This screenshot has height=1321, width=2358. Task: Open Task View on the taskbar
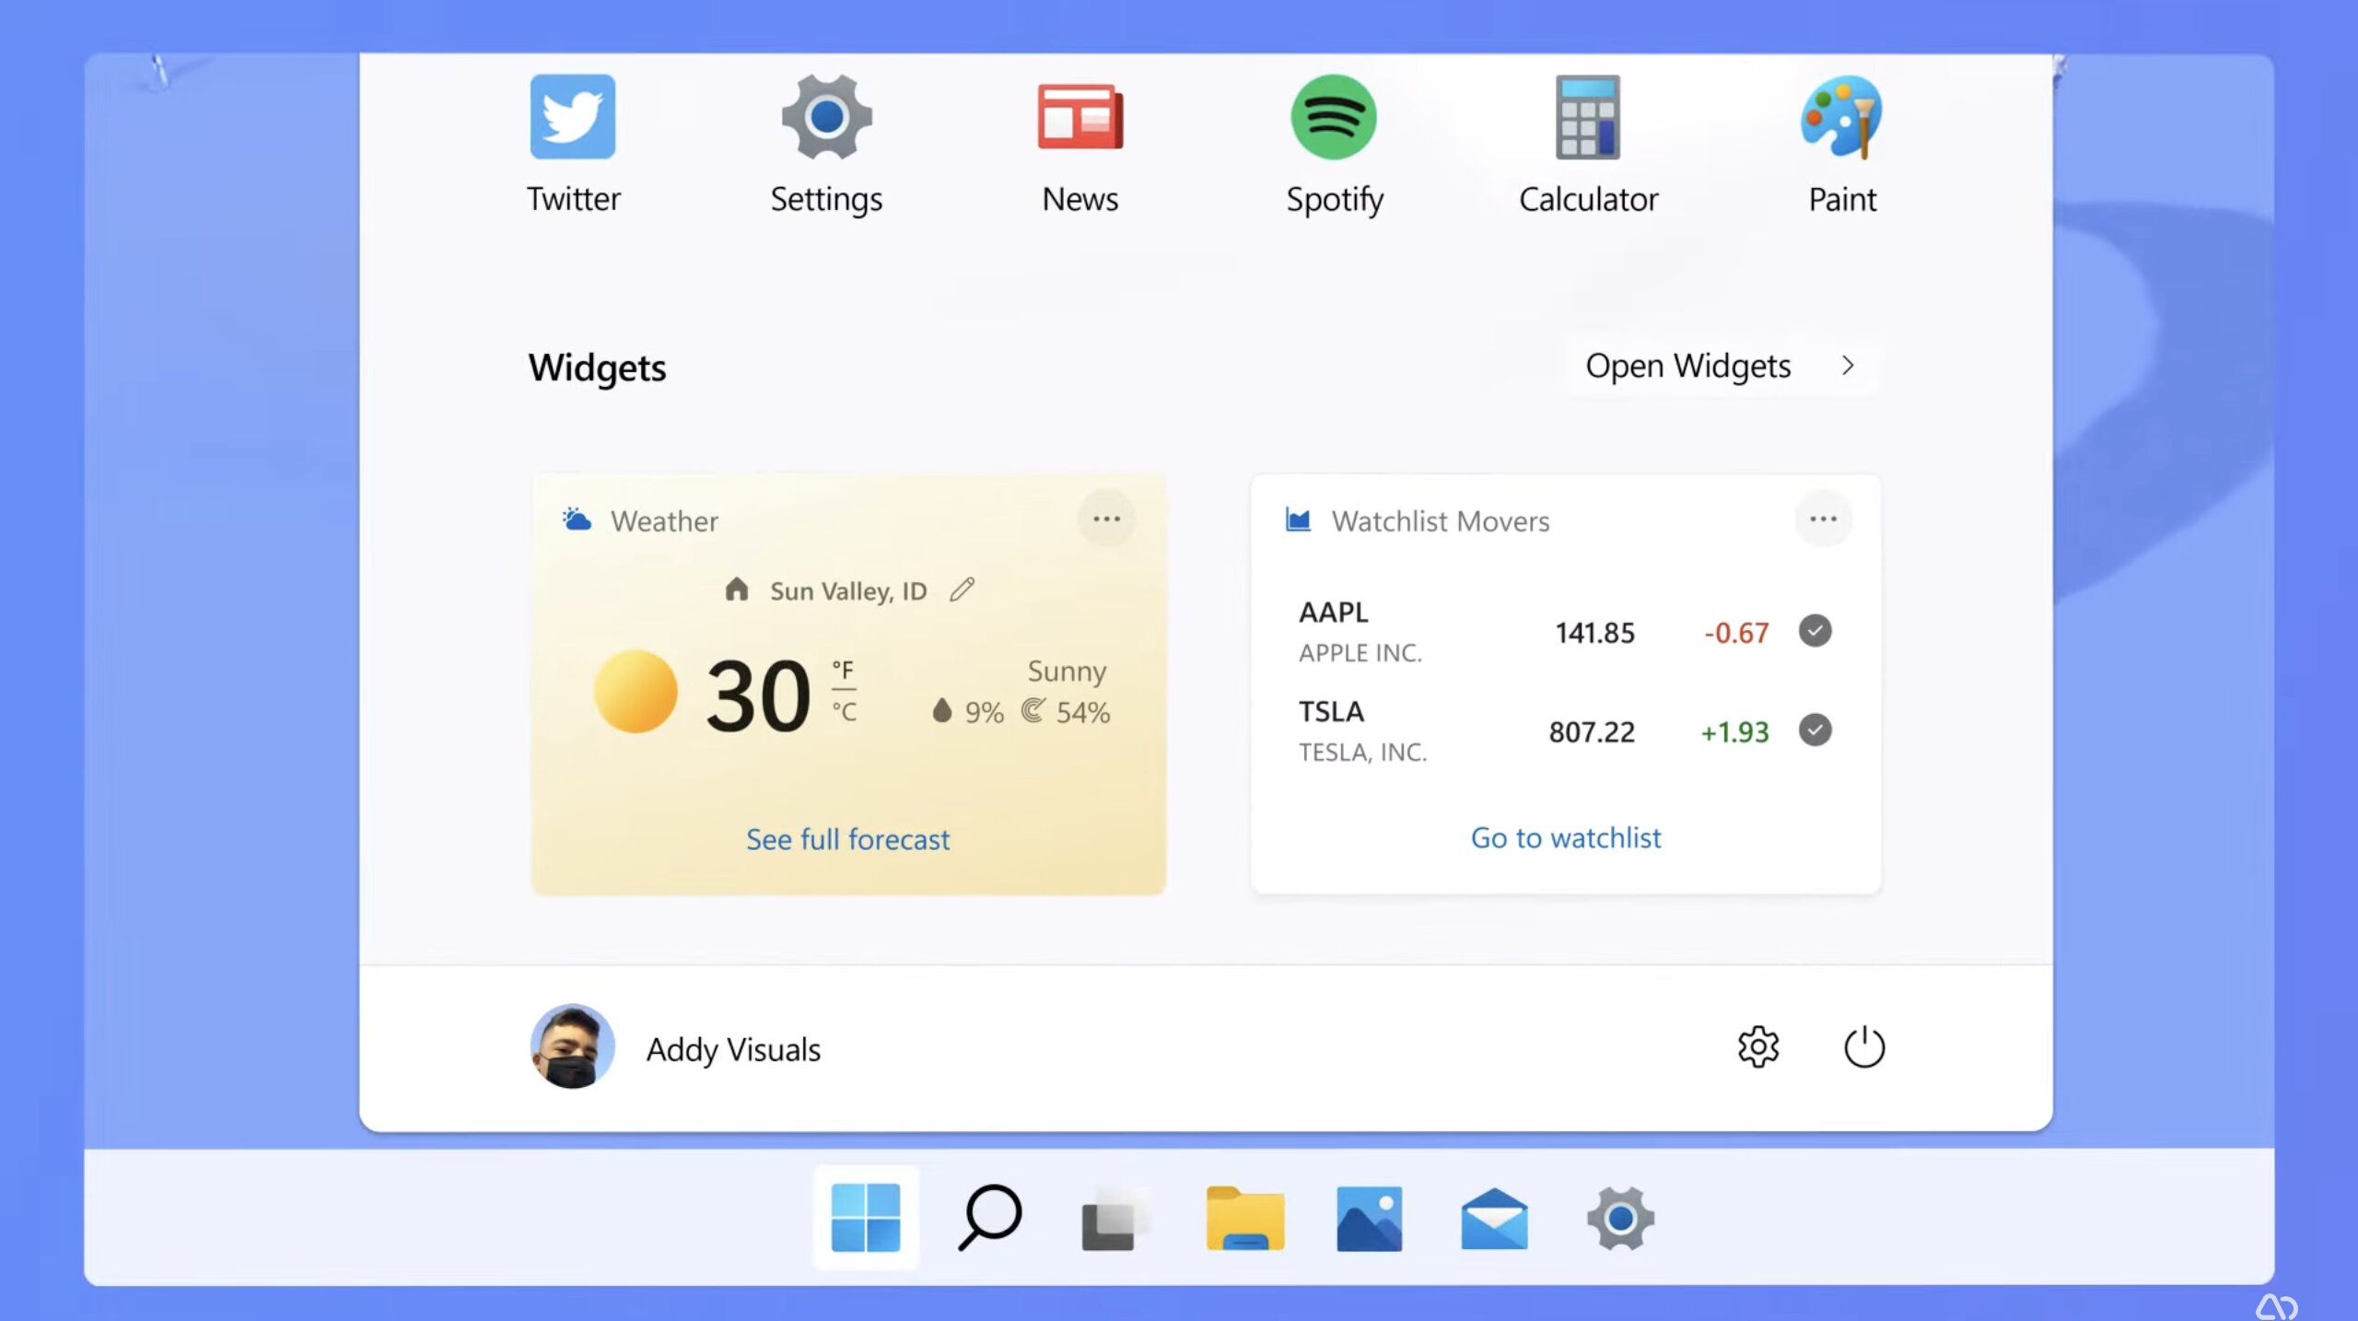(x=1115, y=1220)
